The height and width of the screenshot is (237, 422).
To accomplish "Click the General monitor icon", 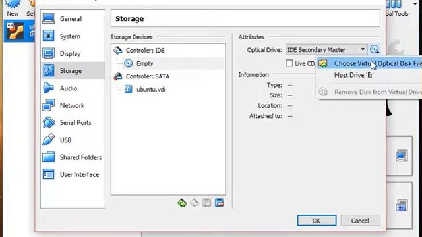I will point(48,18).
